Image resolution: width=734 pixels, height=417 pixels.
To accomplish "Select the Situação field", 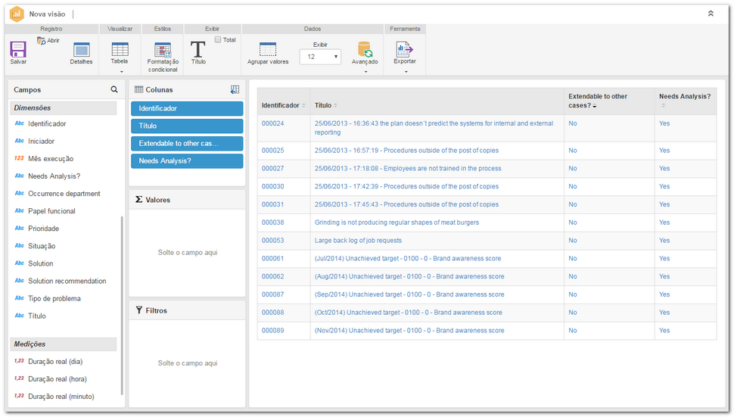I will point(42,246).
